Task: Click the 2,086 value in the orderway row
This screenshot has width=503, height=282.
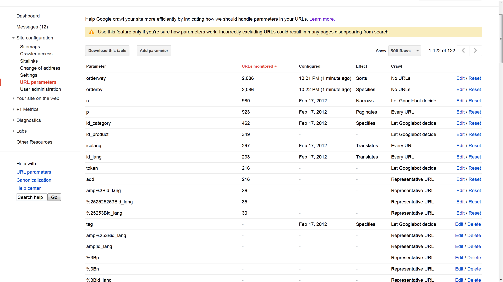Action: (x=248, y=78)
